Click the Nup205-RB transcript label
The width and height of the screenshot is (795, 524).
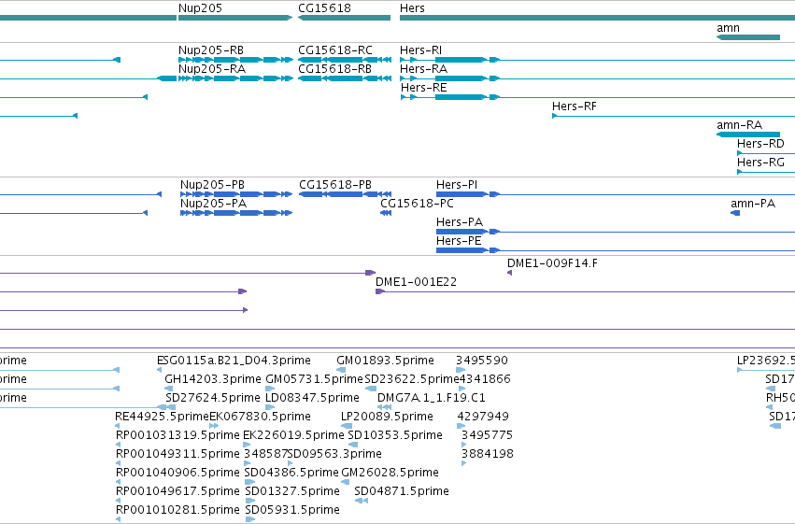tap(211, 50)
